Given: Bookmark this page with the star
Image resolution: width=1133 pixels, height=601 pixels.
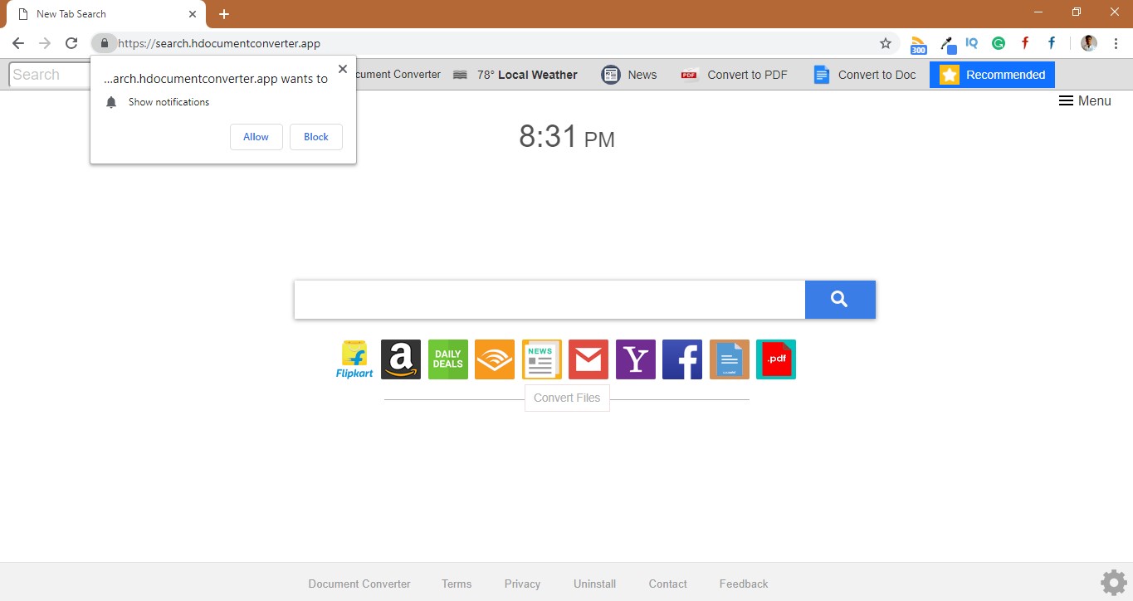Looking at the screenshot, I should point(886,43).
